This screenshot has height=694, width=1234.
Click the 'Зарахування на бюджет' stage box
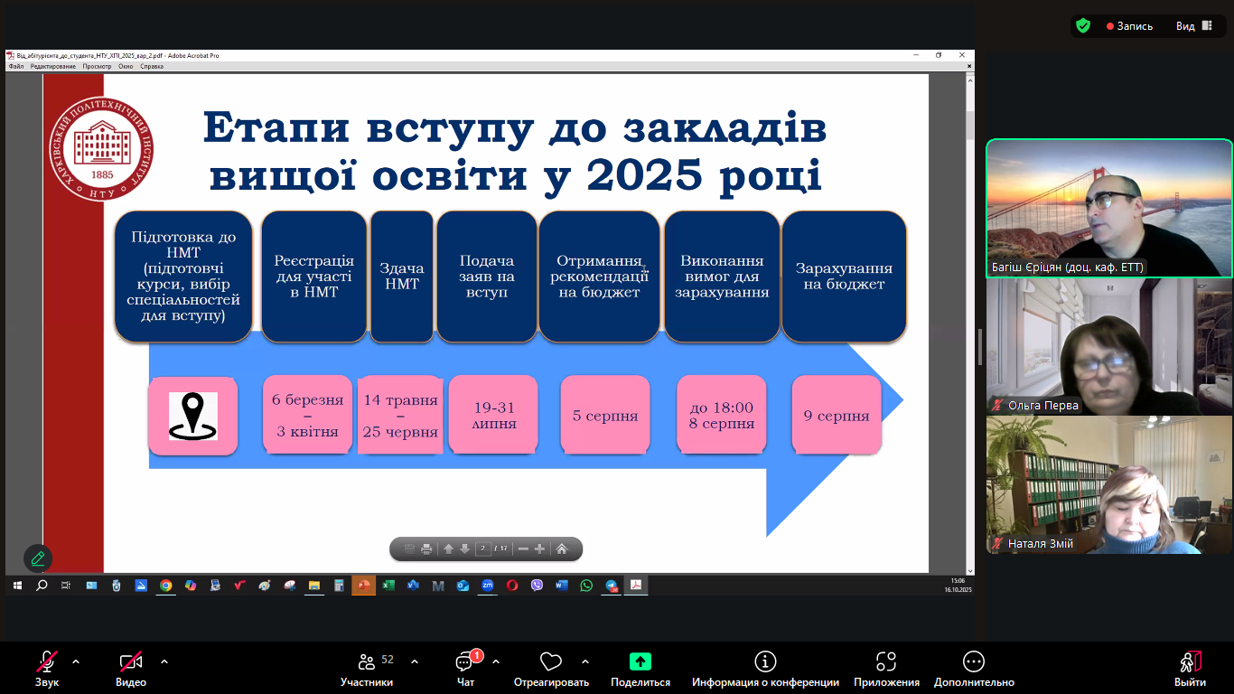844,277
